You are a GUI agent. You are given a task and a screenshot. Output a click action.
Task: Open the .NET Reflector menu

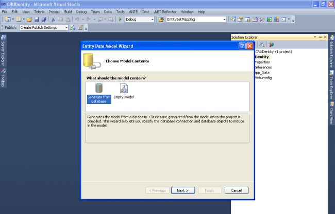pos(165,12)
